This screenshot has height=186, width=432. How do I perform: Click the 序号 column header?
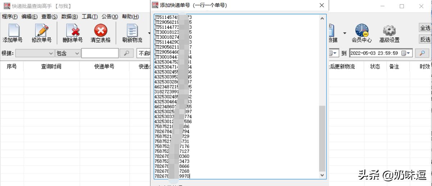coord(12,66)
